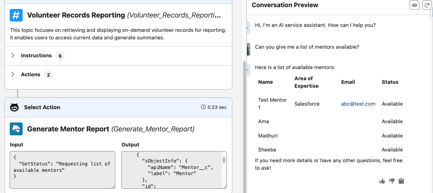Click the thumbs down feedback icon

392,181
